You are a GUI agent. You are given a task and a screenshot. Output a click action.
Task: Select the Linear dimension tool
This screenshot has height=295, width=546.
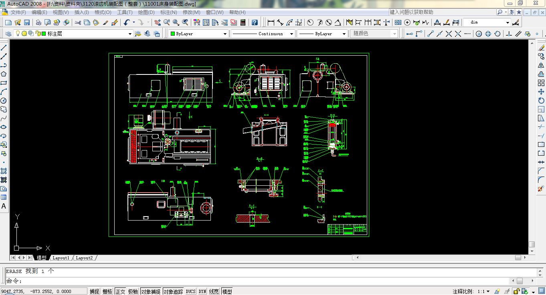tap(271, 22)
